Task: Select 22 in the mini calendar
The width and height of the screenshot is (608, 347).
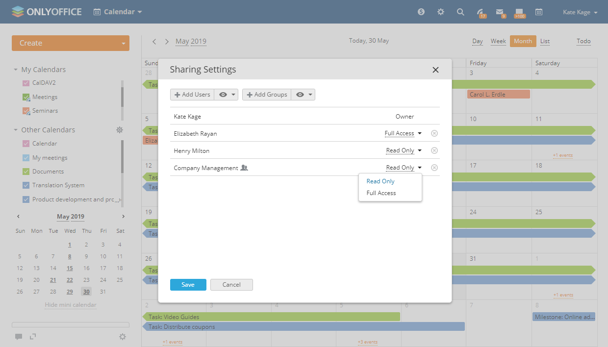Action: click(x=70, y=280)
